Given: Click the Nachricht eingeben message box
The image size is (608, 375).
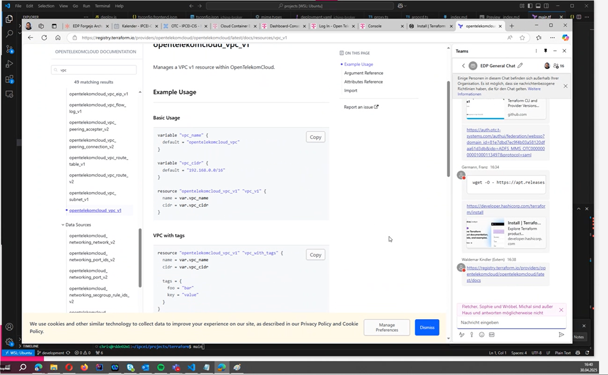Looking at the screenshot, I should pyautogui.click(x=511, y=323).
